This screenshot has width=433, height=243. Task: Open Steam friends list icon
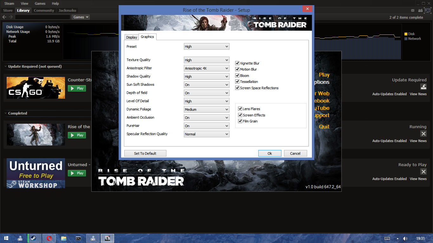coord(421,10)
